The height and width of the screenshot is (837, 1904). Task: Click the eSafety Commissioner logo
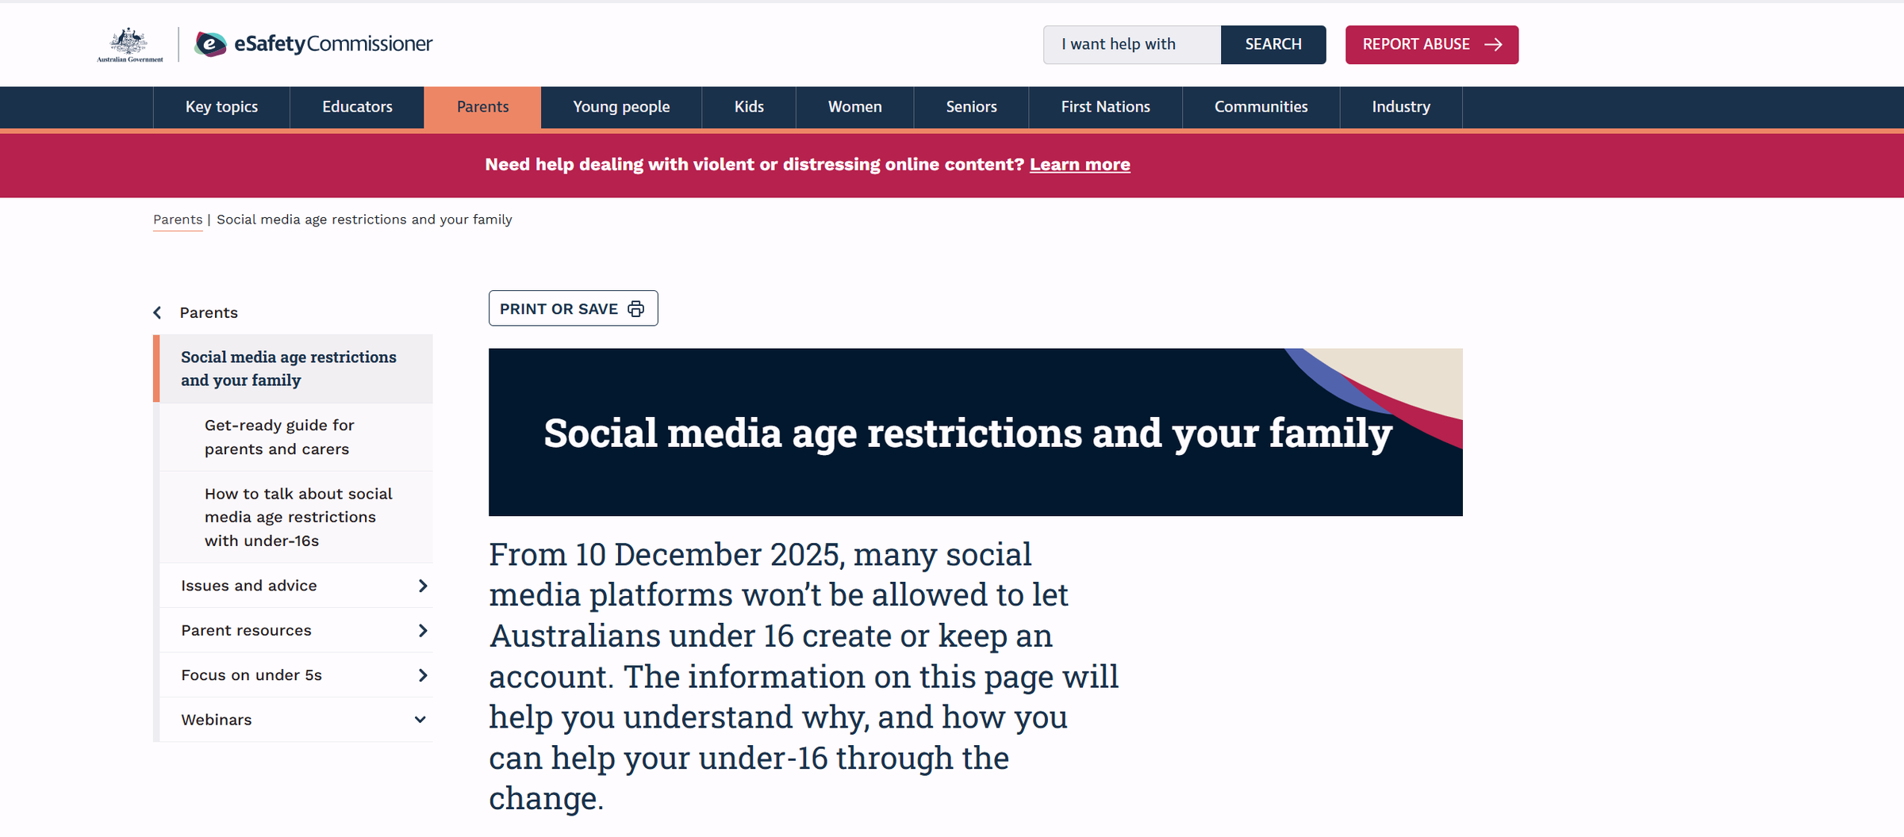[314, 44]
